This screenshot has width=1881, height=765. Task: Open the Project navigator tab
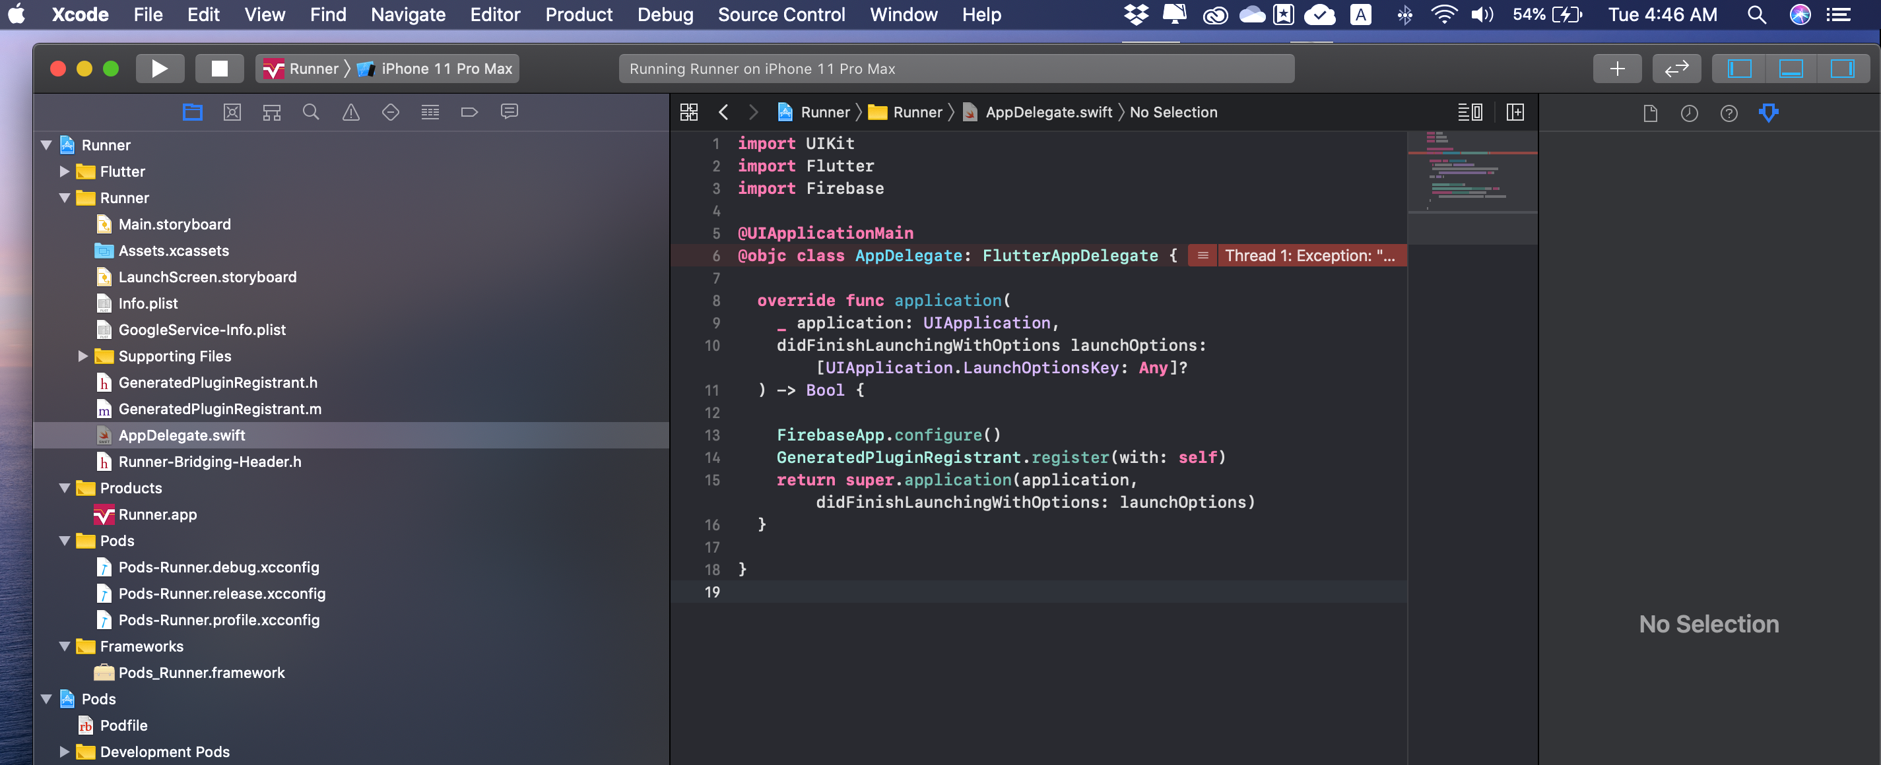tap(193, 111)
